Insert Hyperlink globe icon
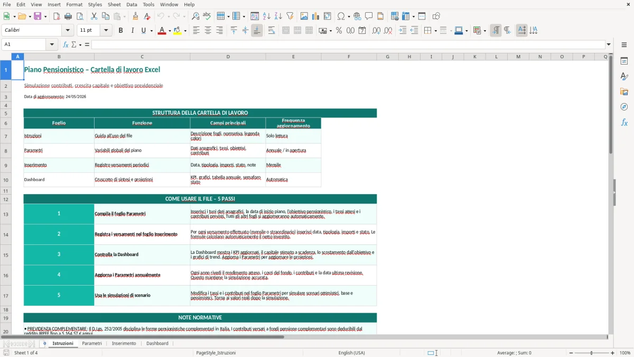634x357 pixels. (x=357, y=16)
